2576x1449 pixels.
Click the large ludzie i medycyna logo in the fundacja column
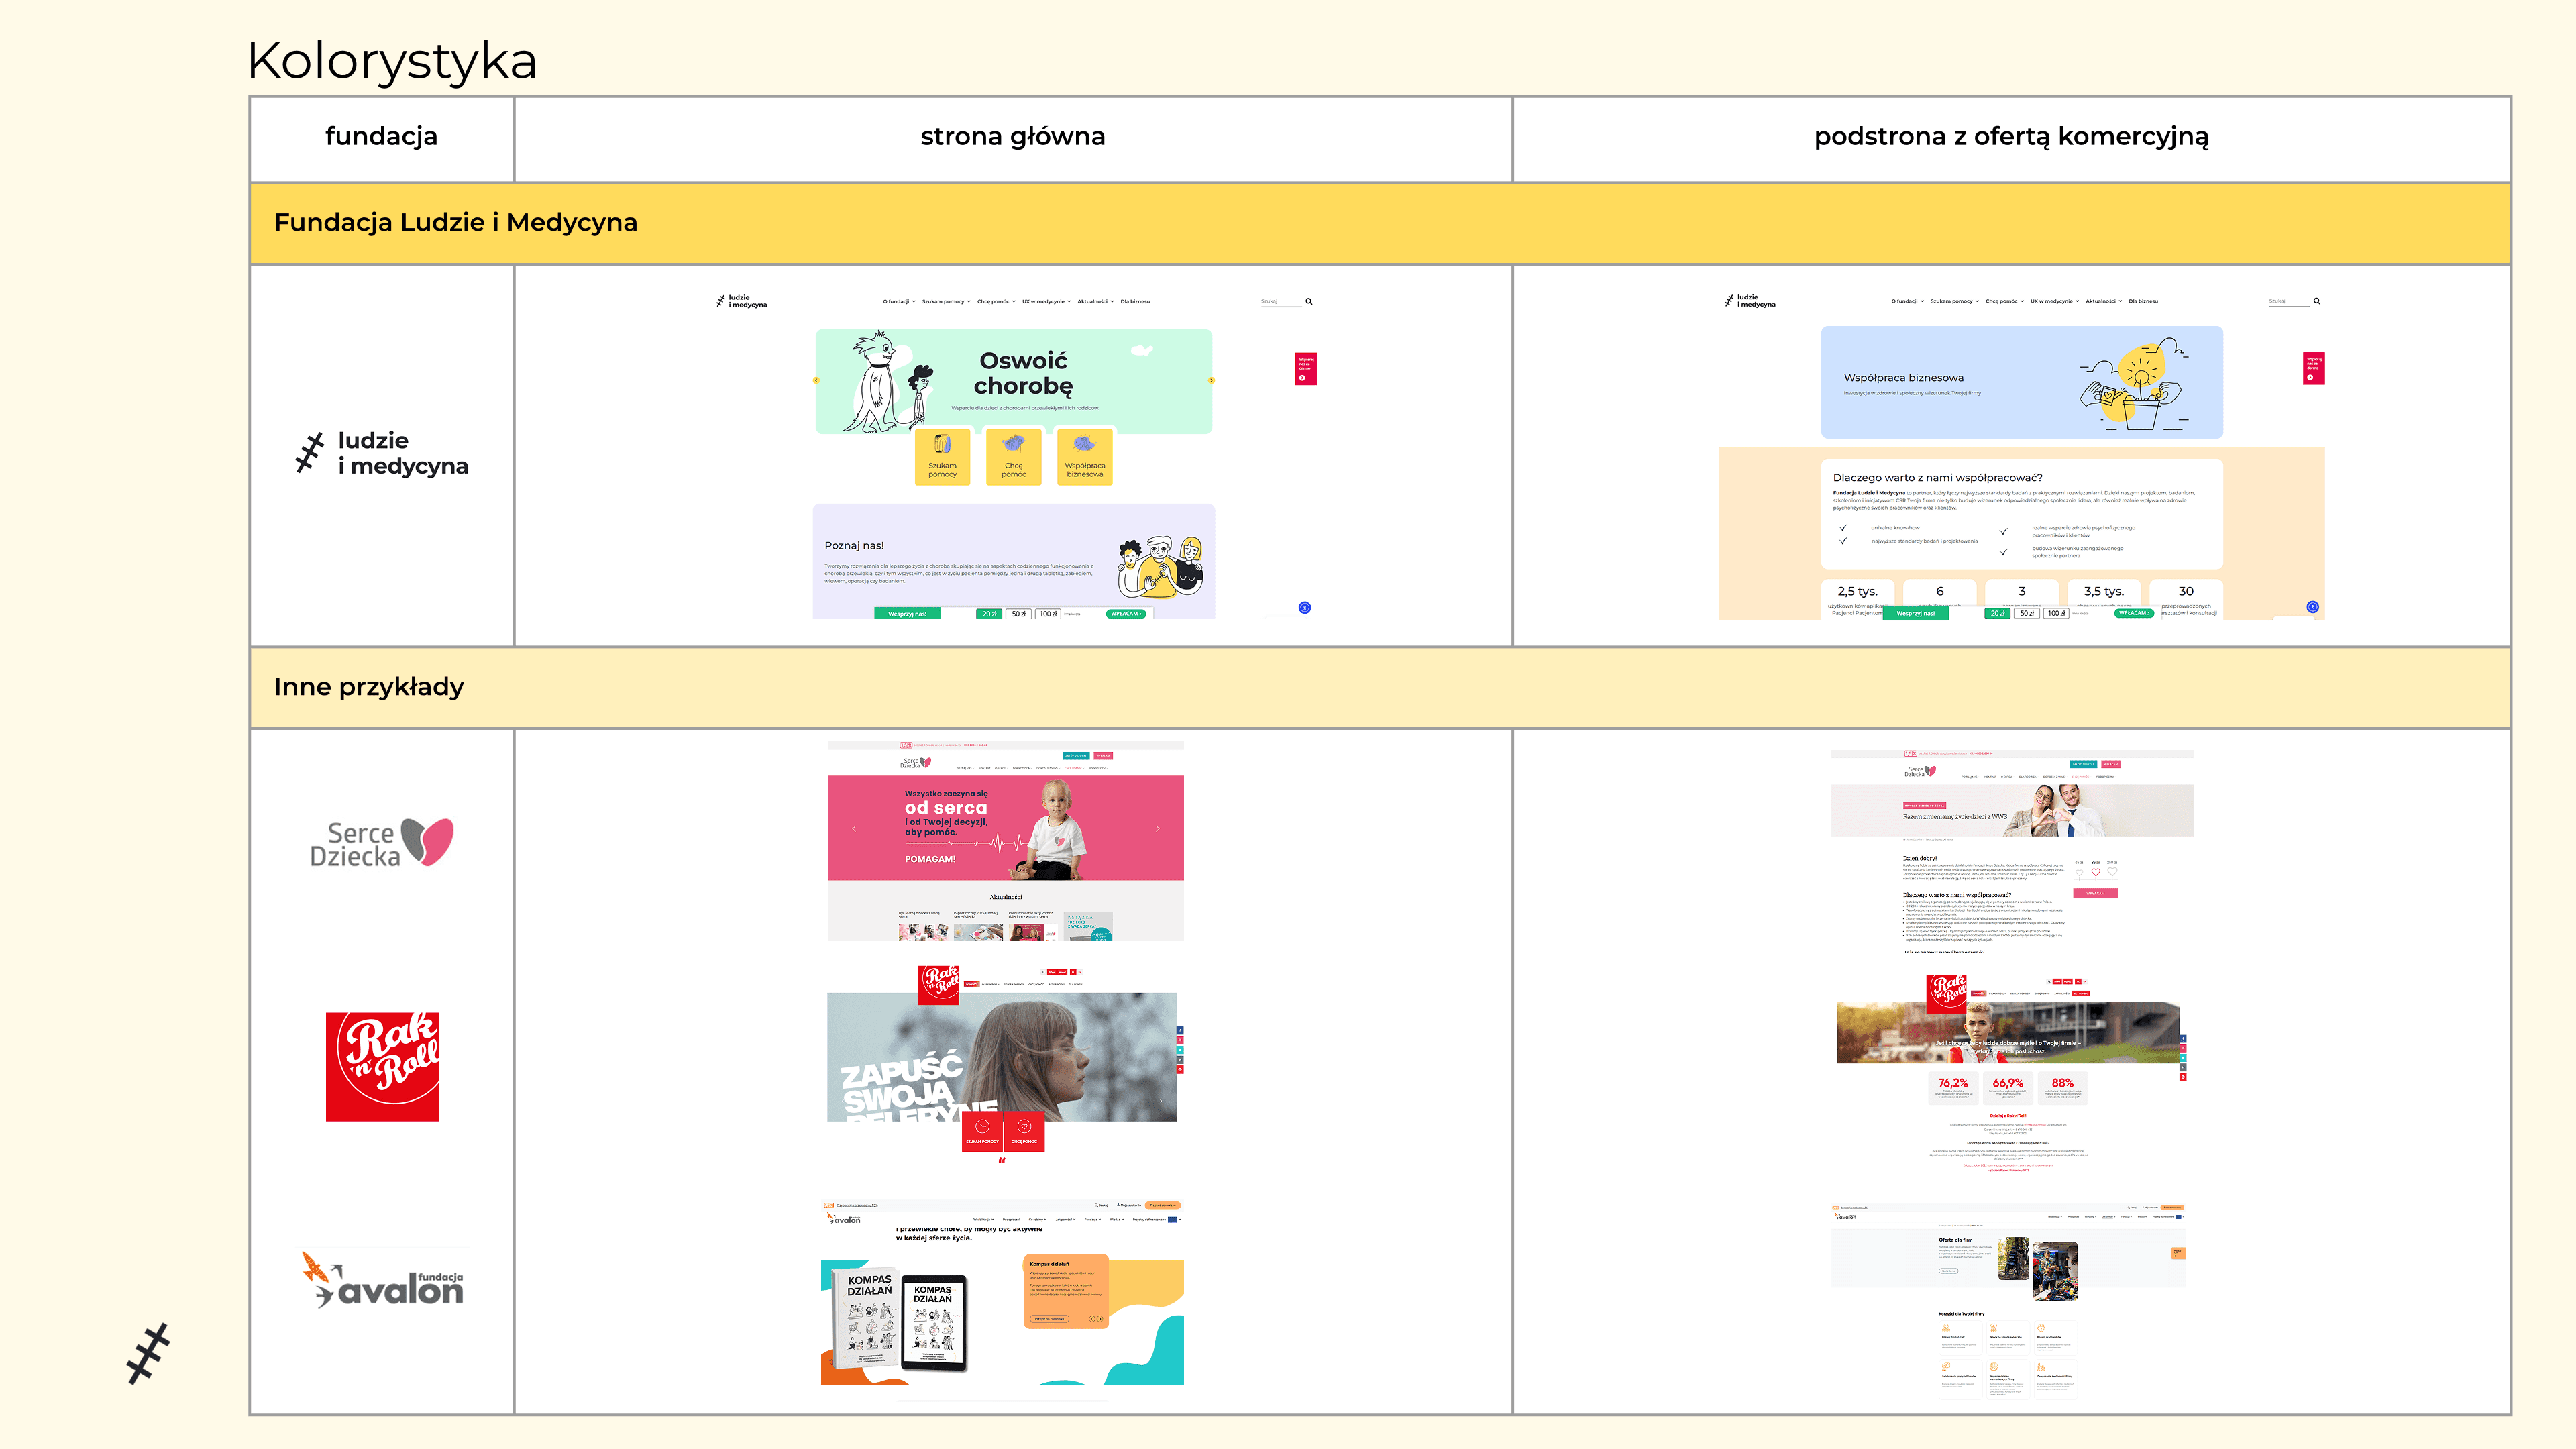tap(382, 453)
